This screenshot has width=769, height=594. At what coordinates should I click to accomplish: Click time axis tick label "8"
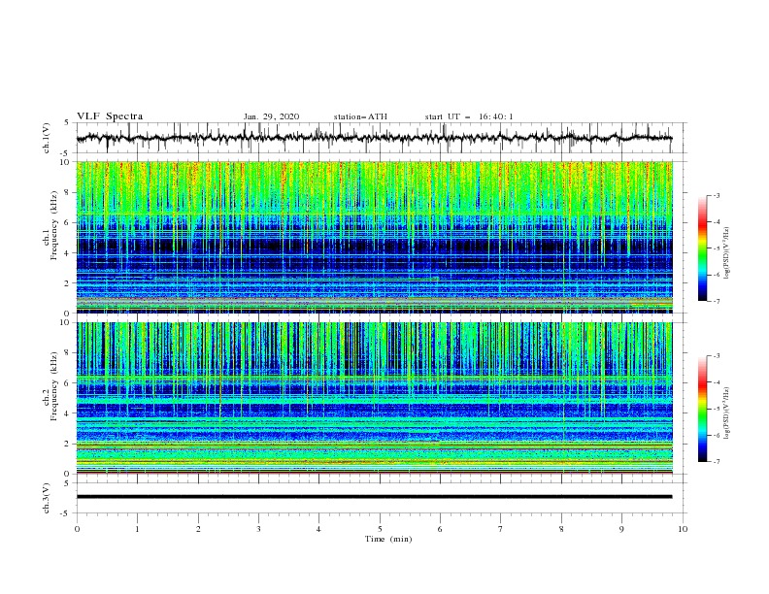(561, 529)
